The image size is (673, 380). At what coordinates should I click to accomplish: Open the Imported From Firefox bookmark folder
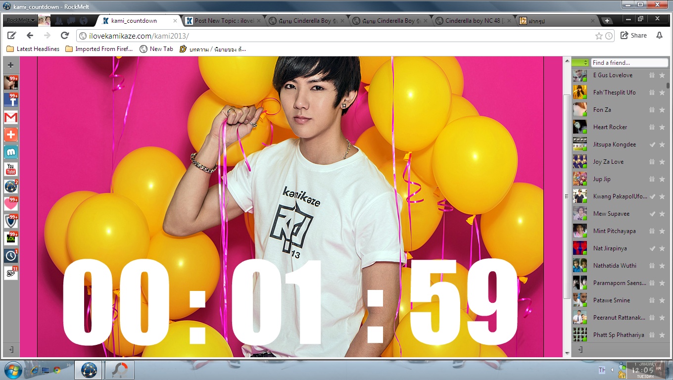pos(99,49)
